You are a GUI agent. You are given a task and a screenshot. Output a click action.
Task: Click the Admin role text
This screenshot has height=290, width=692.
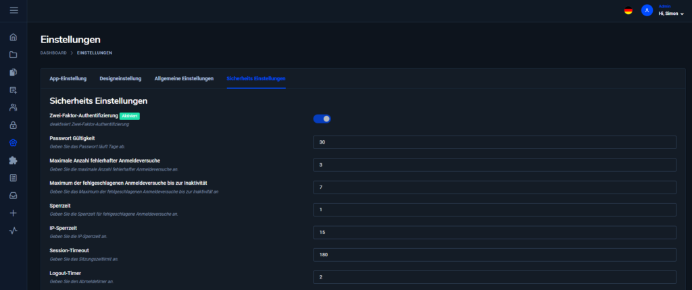[664, 6]
